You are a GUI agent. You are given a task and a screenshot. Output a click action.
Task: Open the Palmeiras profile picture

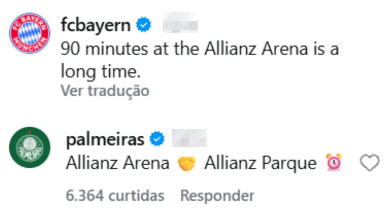coord(29,147)
